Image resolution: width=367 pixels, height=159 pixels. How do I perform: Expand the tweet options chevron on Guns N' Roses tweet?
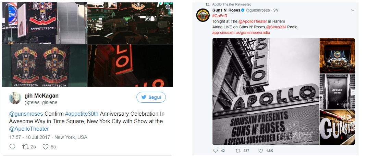tap(353, 10)
